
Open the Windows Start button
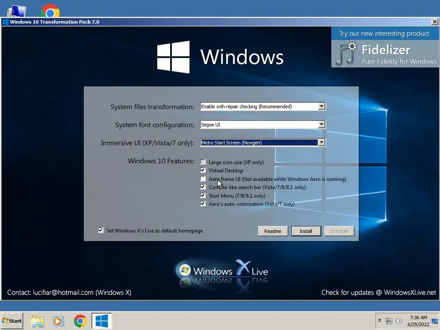coord(12,321)
